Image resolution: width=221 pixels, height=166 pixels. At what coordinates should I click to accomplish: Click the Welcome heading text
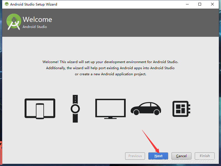coord(37,19)
